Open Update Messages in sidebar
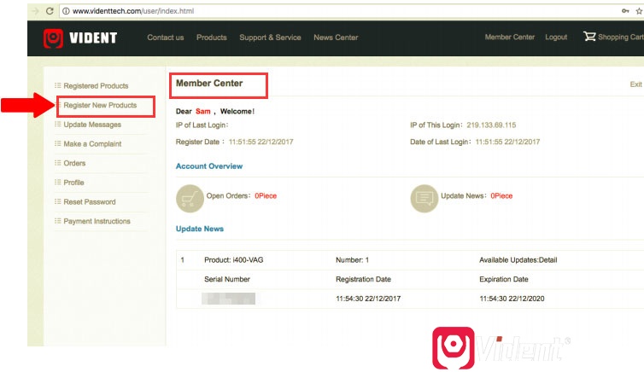 [x=92, y=125]
